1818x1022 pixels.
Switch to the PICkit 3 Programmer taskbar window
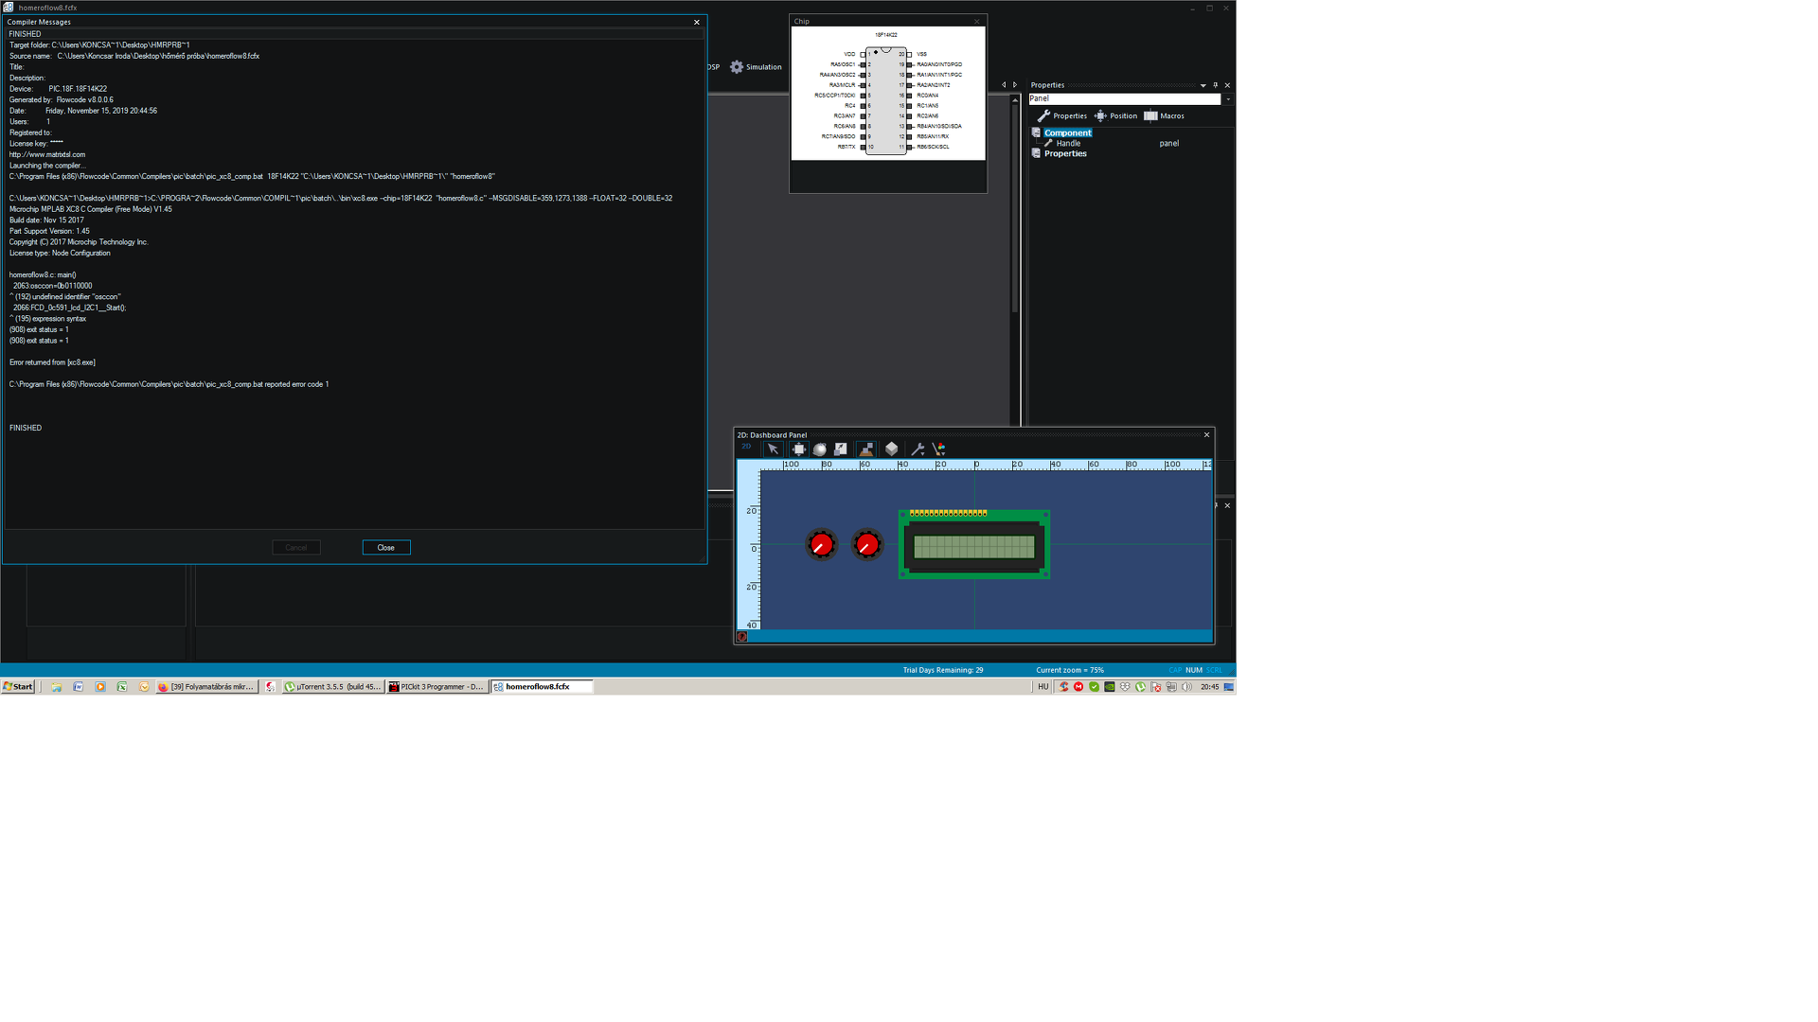437,687
